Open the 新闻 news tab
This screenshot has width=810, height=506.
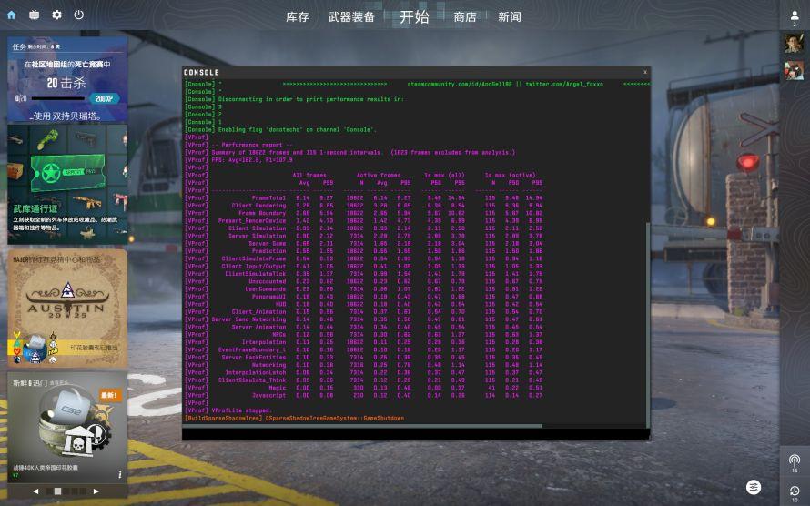click(x=510, y=17)
